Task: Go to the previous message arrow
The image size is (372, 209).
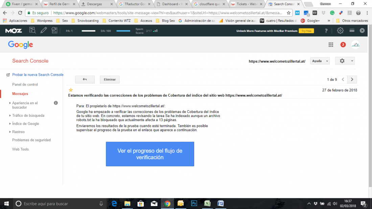Action: point(343,79)
